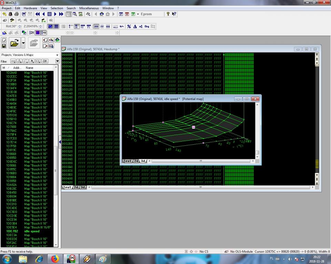The image size is (331, 264).
Task: Toggle the 255 decimal number format
Action: point(96,26)
